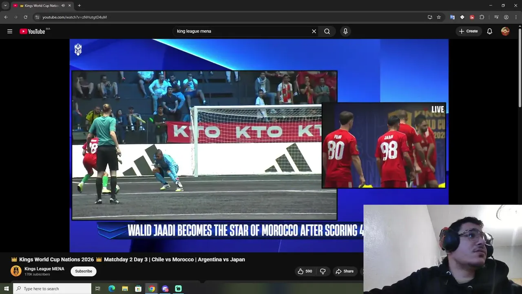Launch Microsoft Edge from the taskbar
The image size is (522, 294).
111,289
